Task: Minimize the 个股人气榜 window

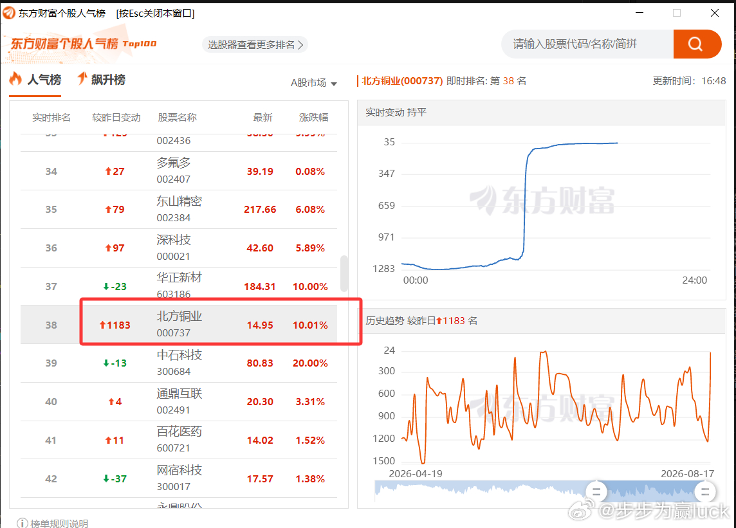Action: 639,13
